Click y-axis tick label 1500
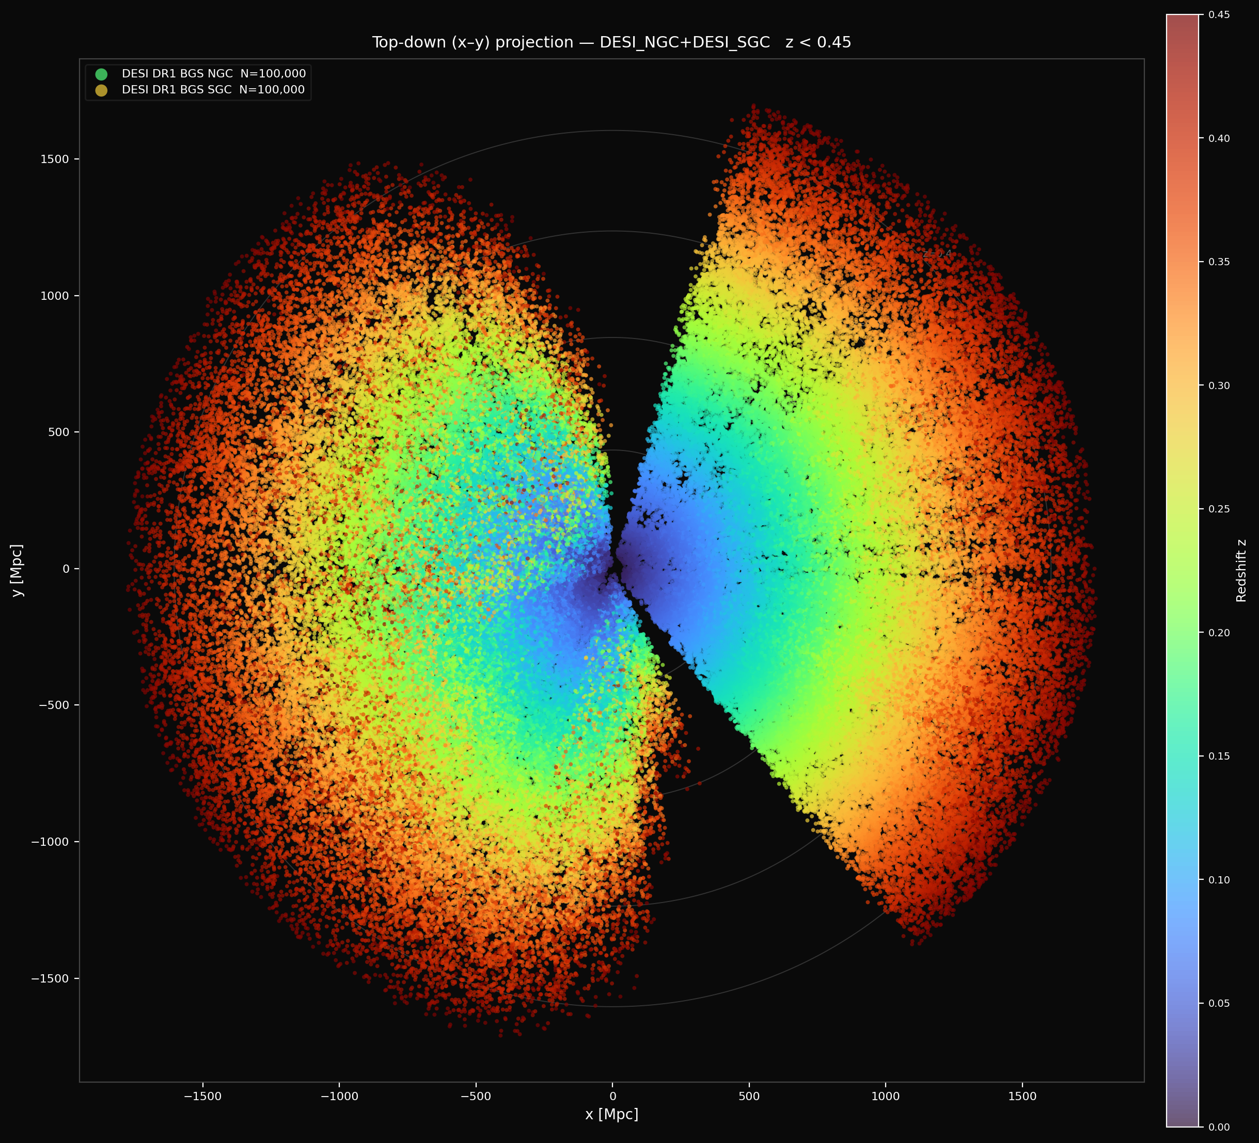The height and width of the screenshot is (1143, 1259). pos(55,159)
